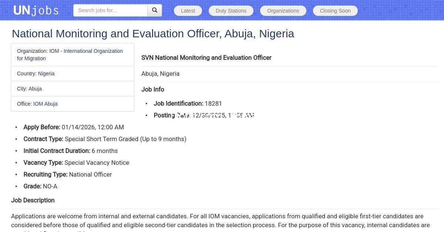Focus the Search jobs input field
444x232 pixels.
(x=110, y=10)
